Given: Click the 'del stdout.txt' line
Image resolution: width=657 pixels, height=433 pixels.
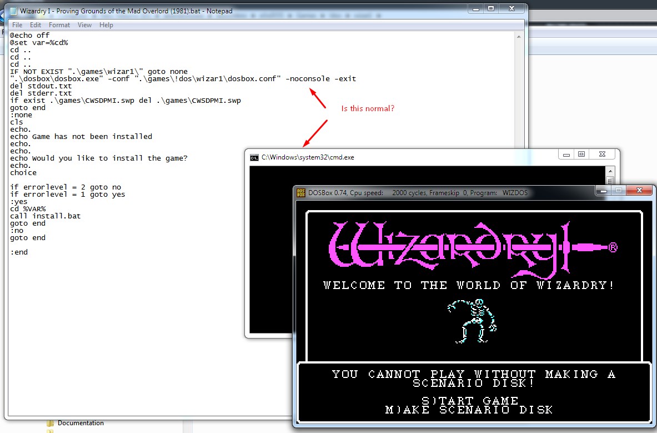Looking at the screenshot, I should [x=41, y=86].
